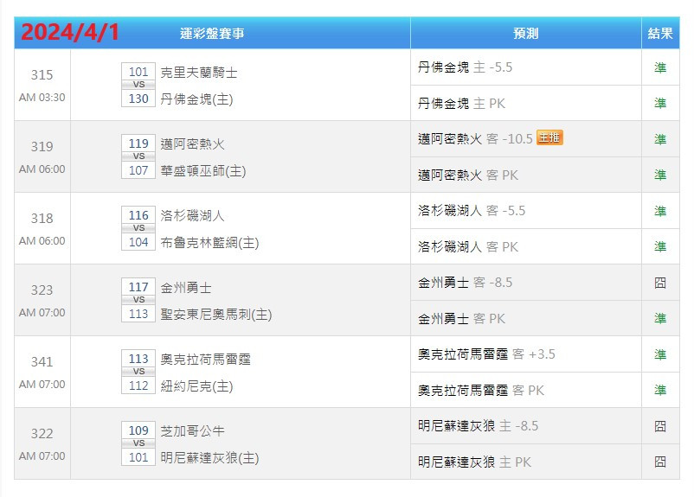Select game number 341
Viewport: 694px width, 497px height.
click(x=42, y=361)
